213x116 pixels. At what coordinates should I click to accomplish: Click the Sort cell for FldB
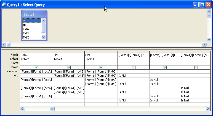tap(69, 63)
